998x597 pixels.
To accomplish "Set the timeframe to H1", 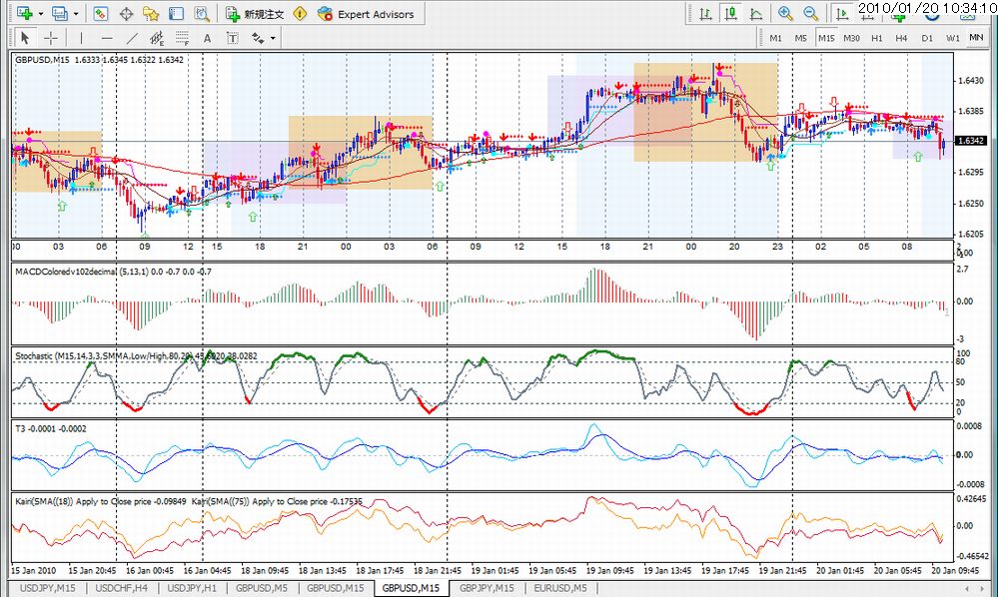I will click(876, 38).
